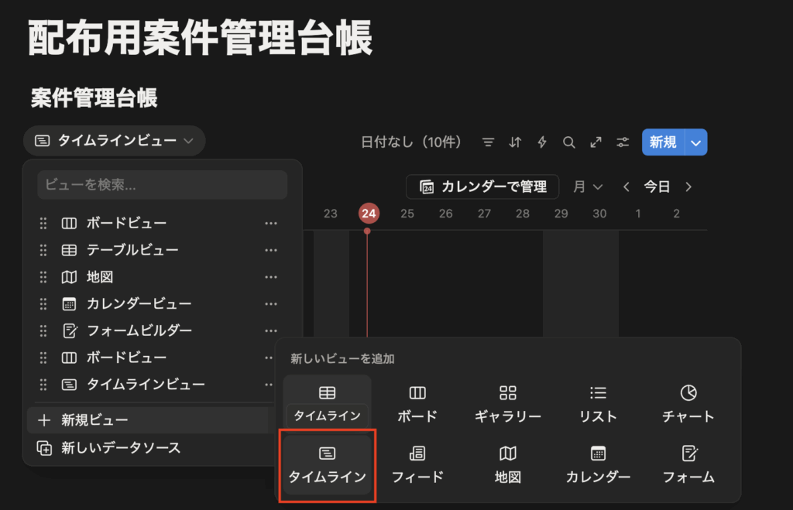
Task: Open database full page with diagonal arrows icon
Action: click(x=596, y=142)
